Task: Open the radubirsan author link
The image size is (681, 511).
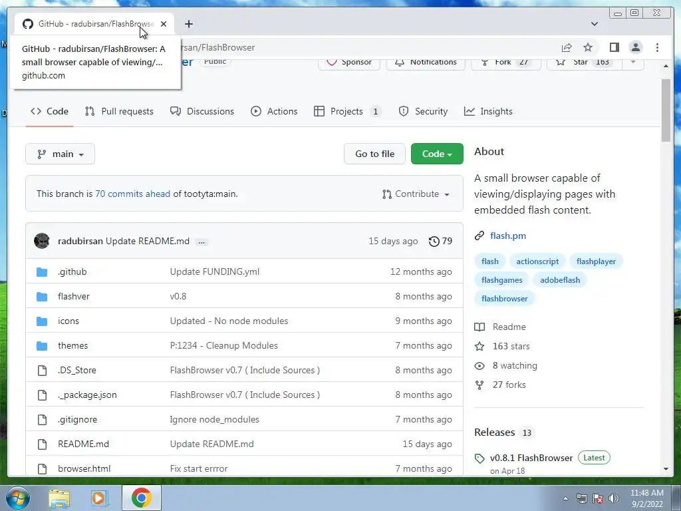Action: (80, 241)
